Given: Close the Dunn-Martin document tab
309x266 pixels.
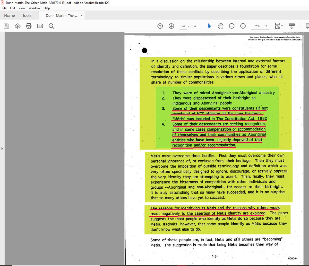Looking at the screenshot, I should [81, 15].
